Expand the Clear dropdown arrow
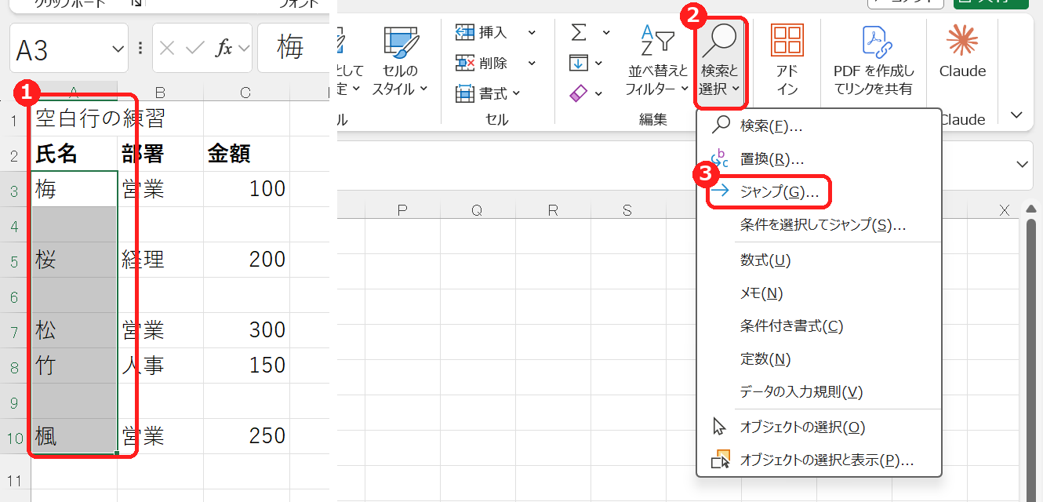Viewport: 1043px width, 502px height. click(x=599, y=93)
